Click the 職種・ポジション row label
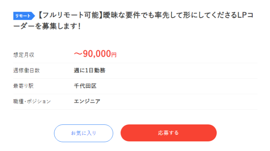Screen dimensions: 270x151 pos(32,101)
